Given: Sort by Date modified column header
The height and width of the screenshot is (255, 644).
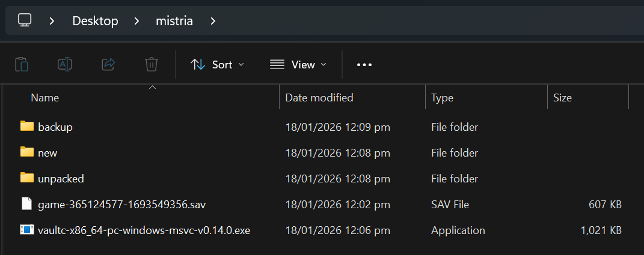Looking at the screenshot, I should [x=319, y=98].
